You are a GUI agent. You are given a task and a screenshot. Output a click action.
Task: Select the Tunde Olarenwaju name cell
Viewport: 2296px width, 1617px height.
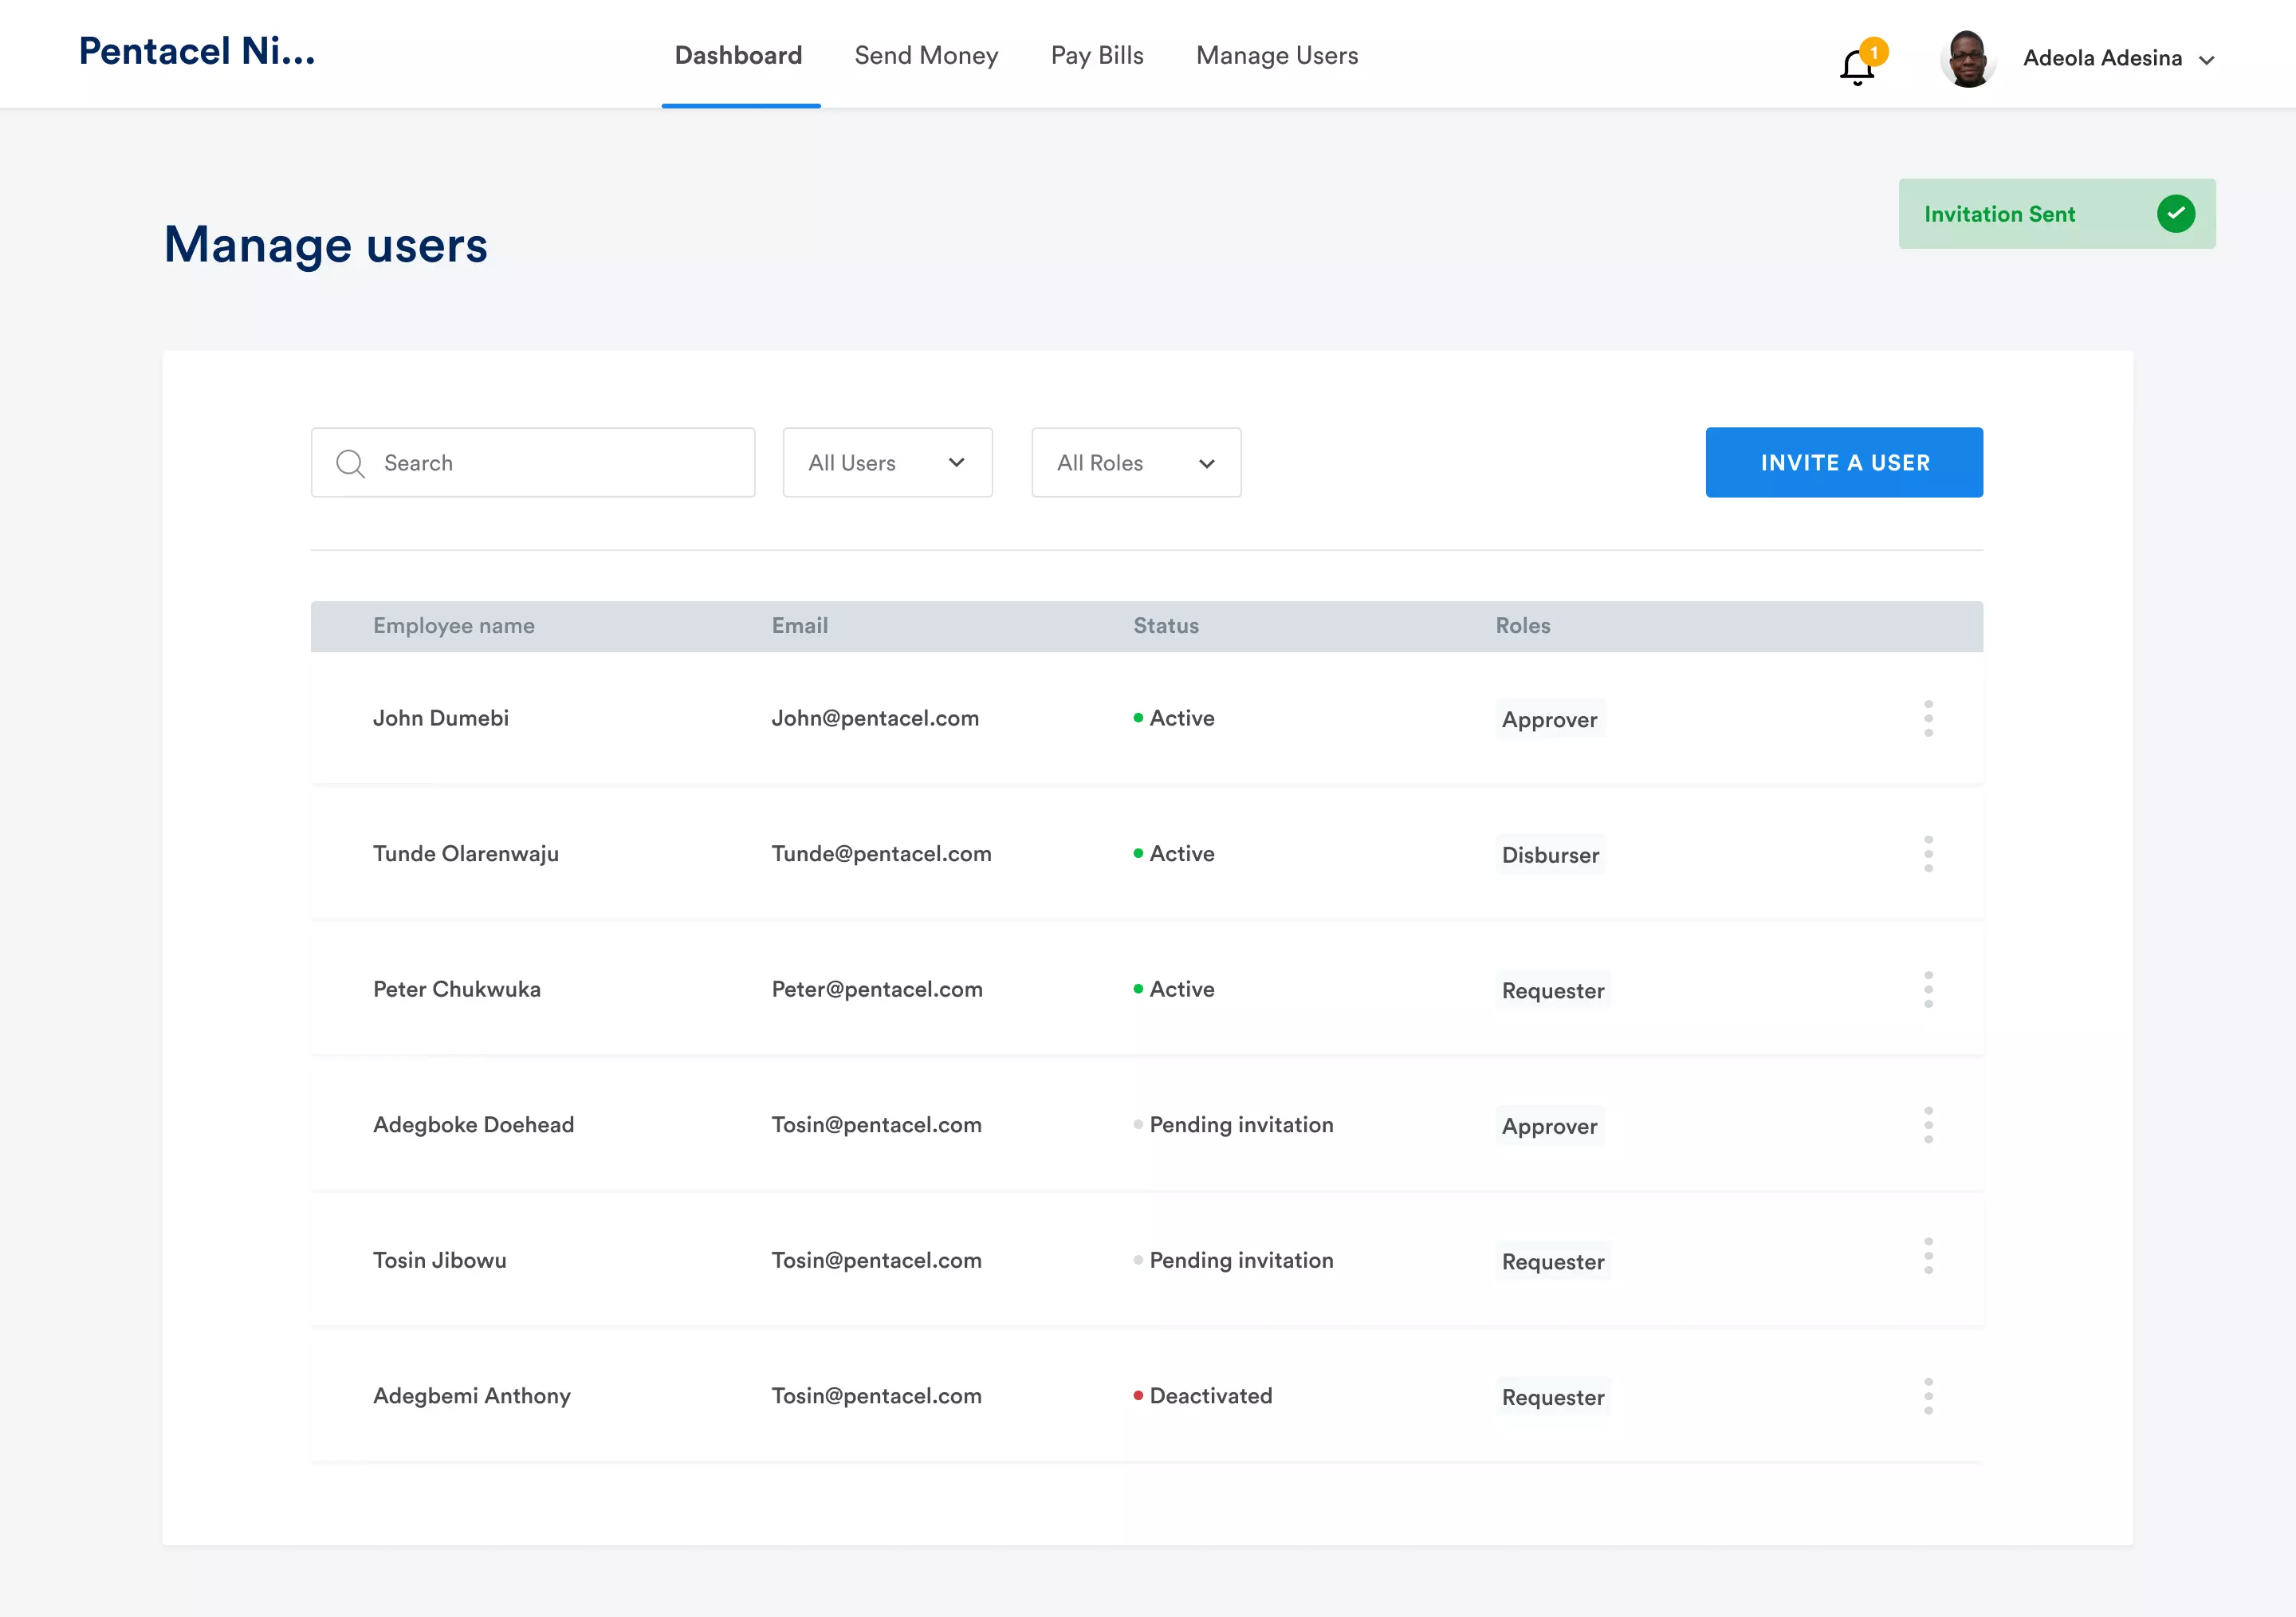(x=466, y=854)
